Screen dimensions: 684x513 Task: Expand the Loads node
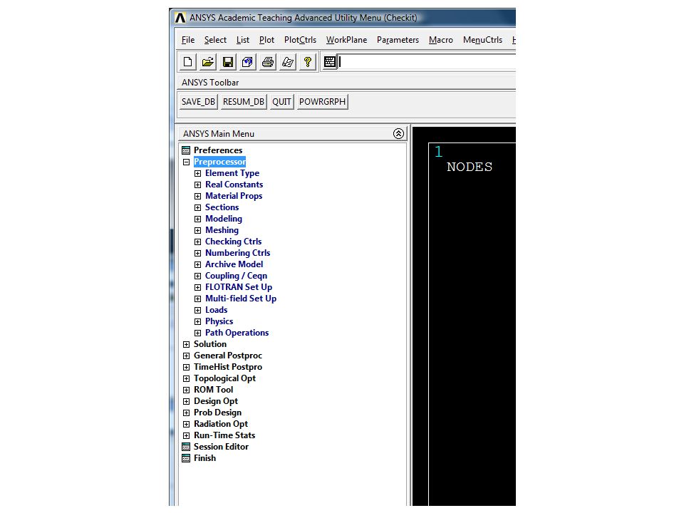[197, 310]
